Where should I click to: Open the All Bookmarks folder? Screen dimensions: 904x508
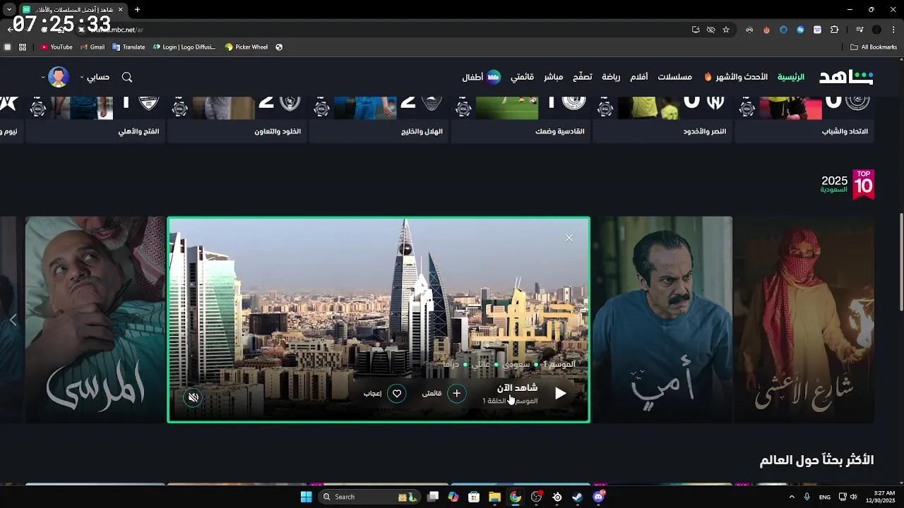(x=874, y=47)
